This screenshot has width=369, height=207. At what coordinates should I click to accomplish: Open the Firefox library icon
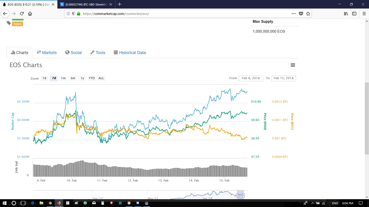(x=346, y=14)
